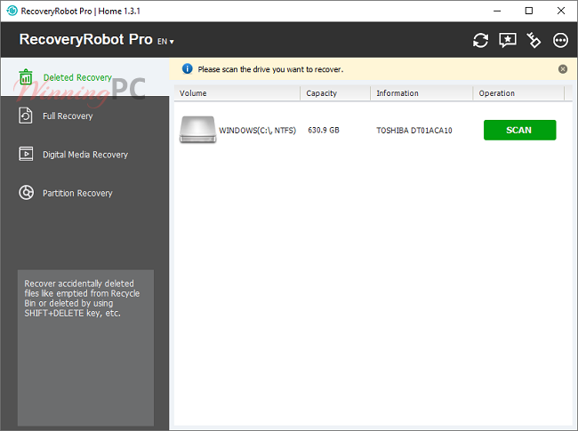Maximize the RecoveryRobot Pro window
578x431 pixels.
[x=528, y=11]
